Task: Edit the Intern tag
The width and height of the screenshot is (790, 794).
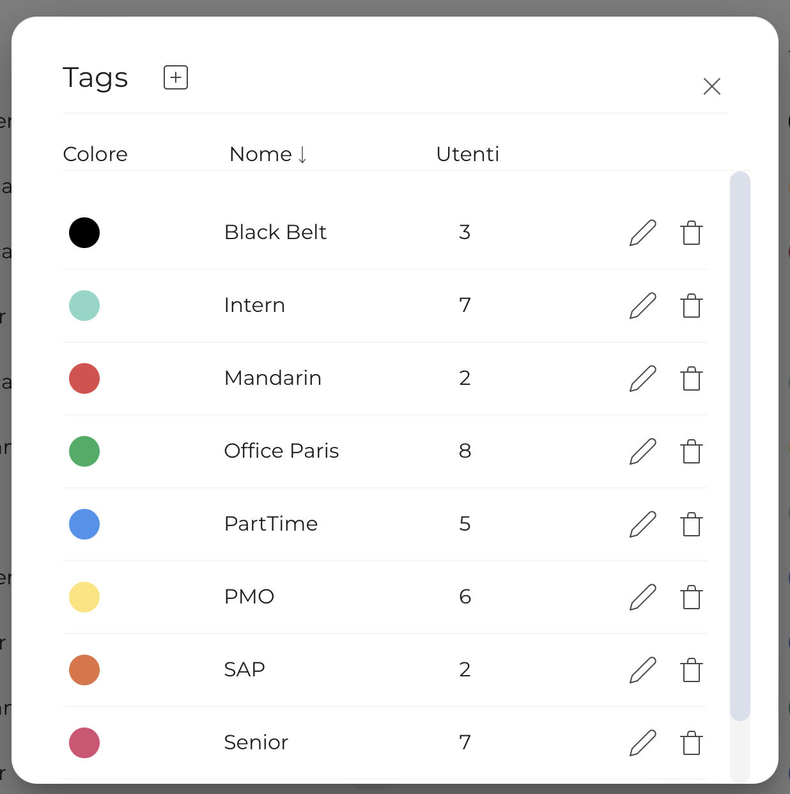Action: coord(643,306)
